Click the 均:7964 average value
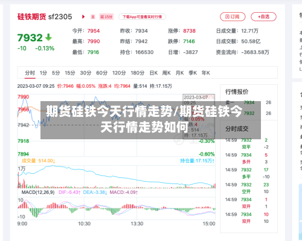This screenshot has height=241, width=302. pyautogui.click(x=123, y=86)
